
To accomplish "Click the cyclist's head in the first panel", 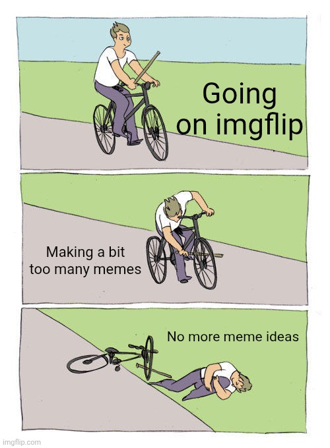I will point(120,34).
